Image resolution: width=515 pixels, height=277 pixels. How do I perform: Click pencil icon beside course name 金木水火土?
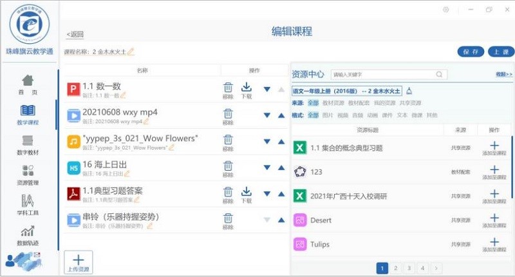tap(131, 52)
